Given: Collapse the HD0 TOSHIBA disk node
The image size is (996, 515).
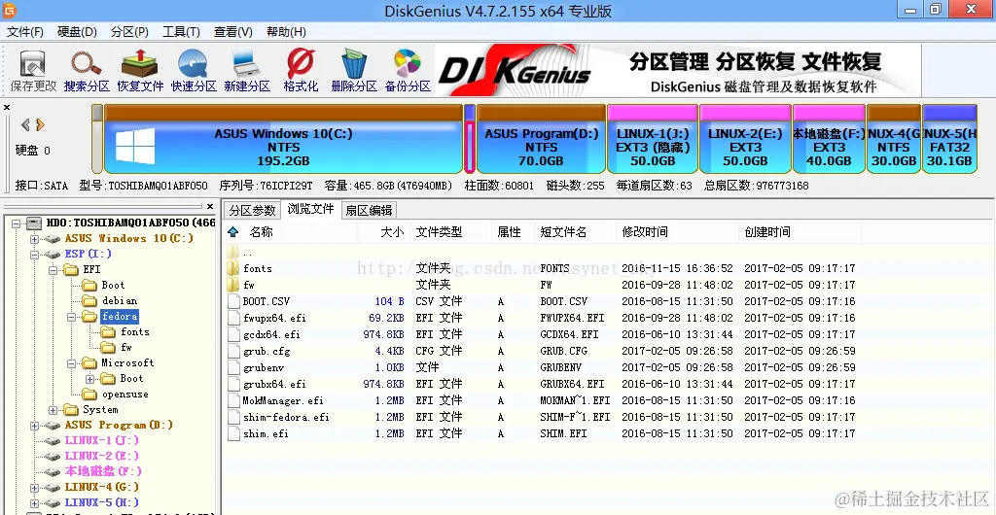Looking at the screenshot, I should click(16, 223).
